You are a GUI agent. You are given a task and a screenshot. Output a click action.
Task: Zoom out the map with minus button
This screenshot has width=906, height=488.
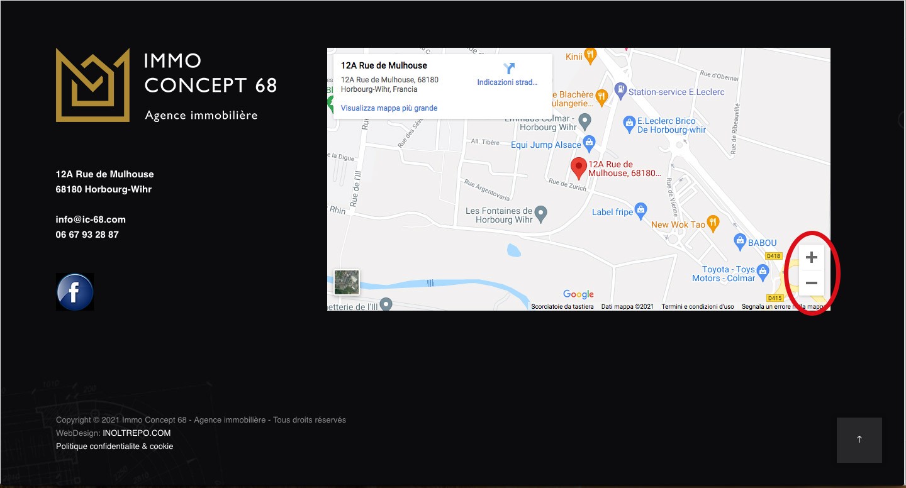tap(812, 283)
